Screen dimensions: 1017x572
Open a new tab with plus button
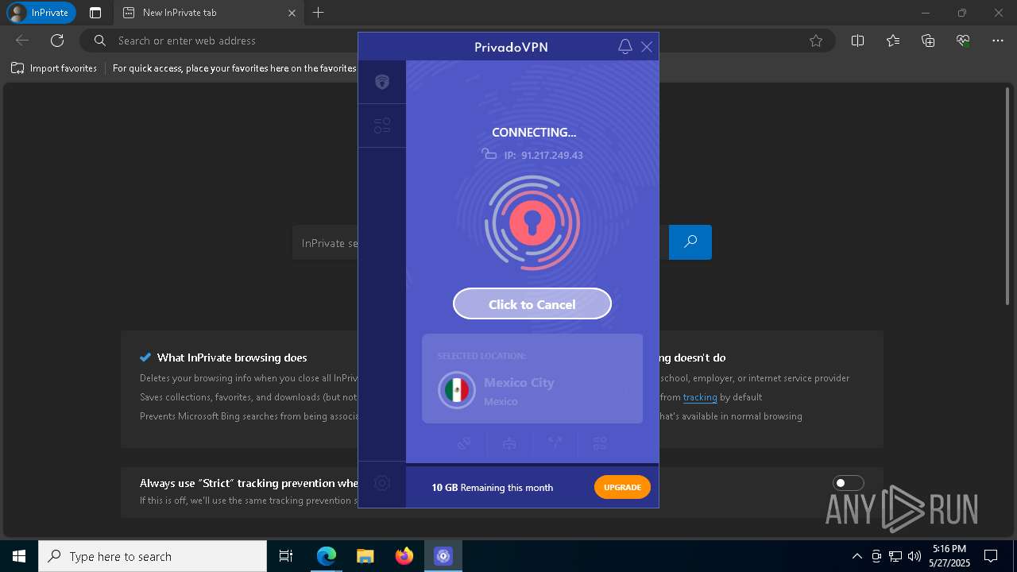(x=319, y=13)
